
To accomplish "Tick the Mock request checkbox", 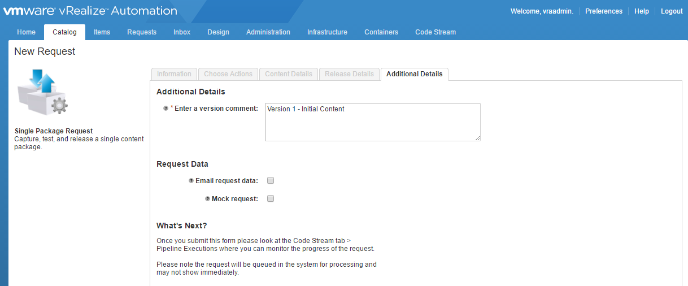I will pos(271,199).
